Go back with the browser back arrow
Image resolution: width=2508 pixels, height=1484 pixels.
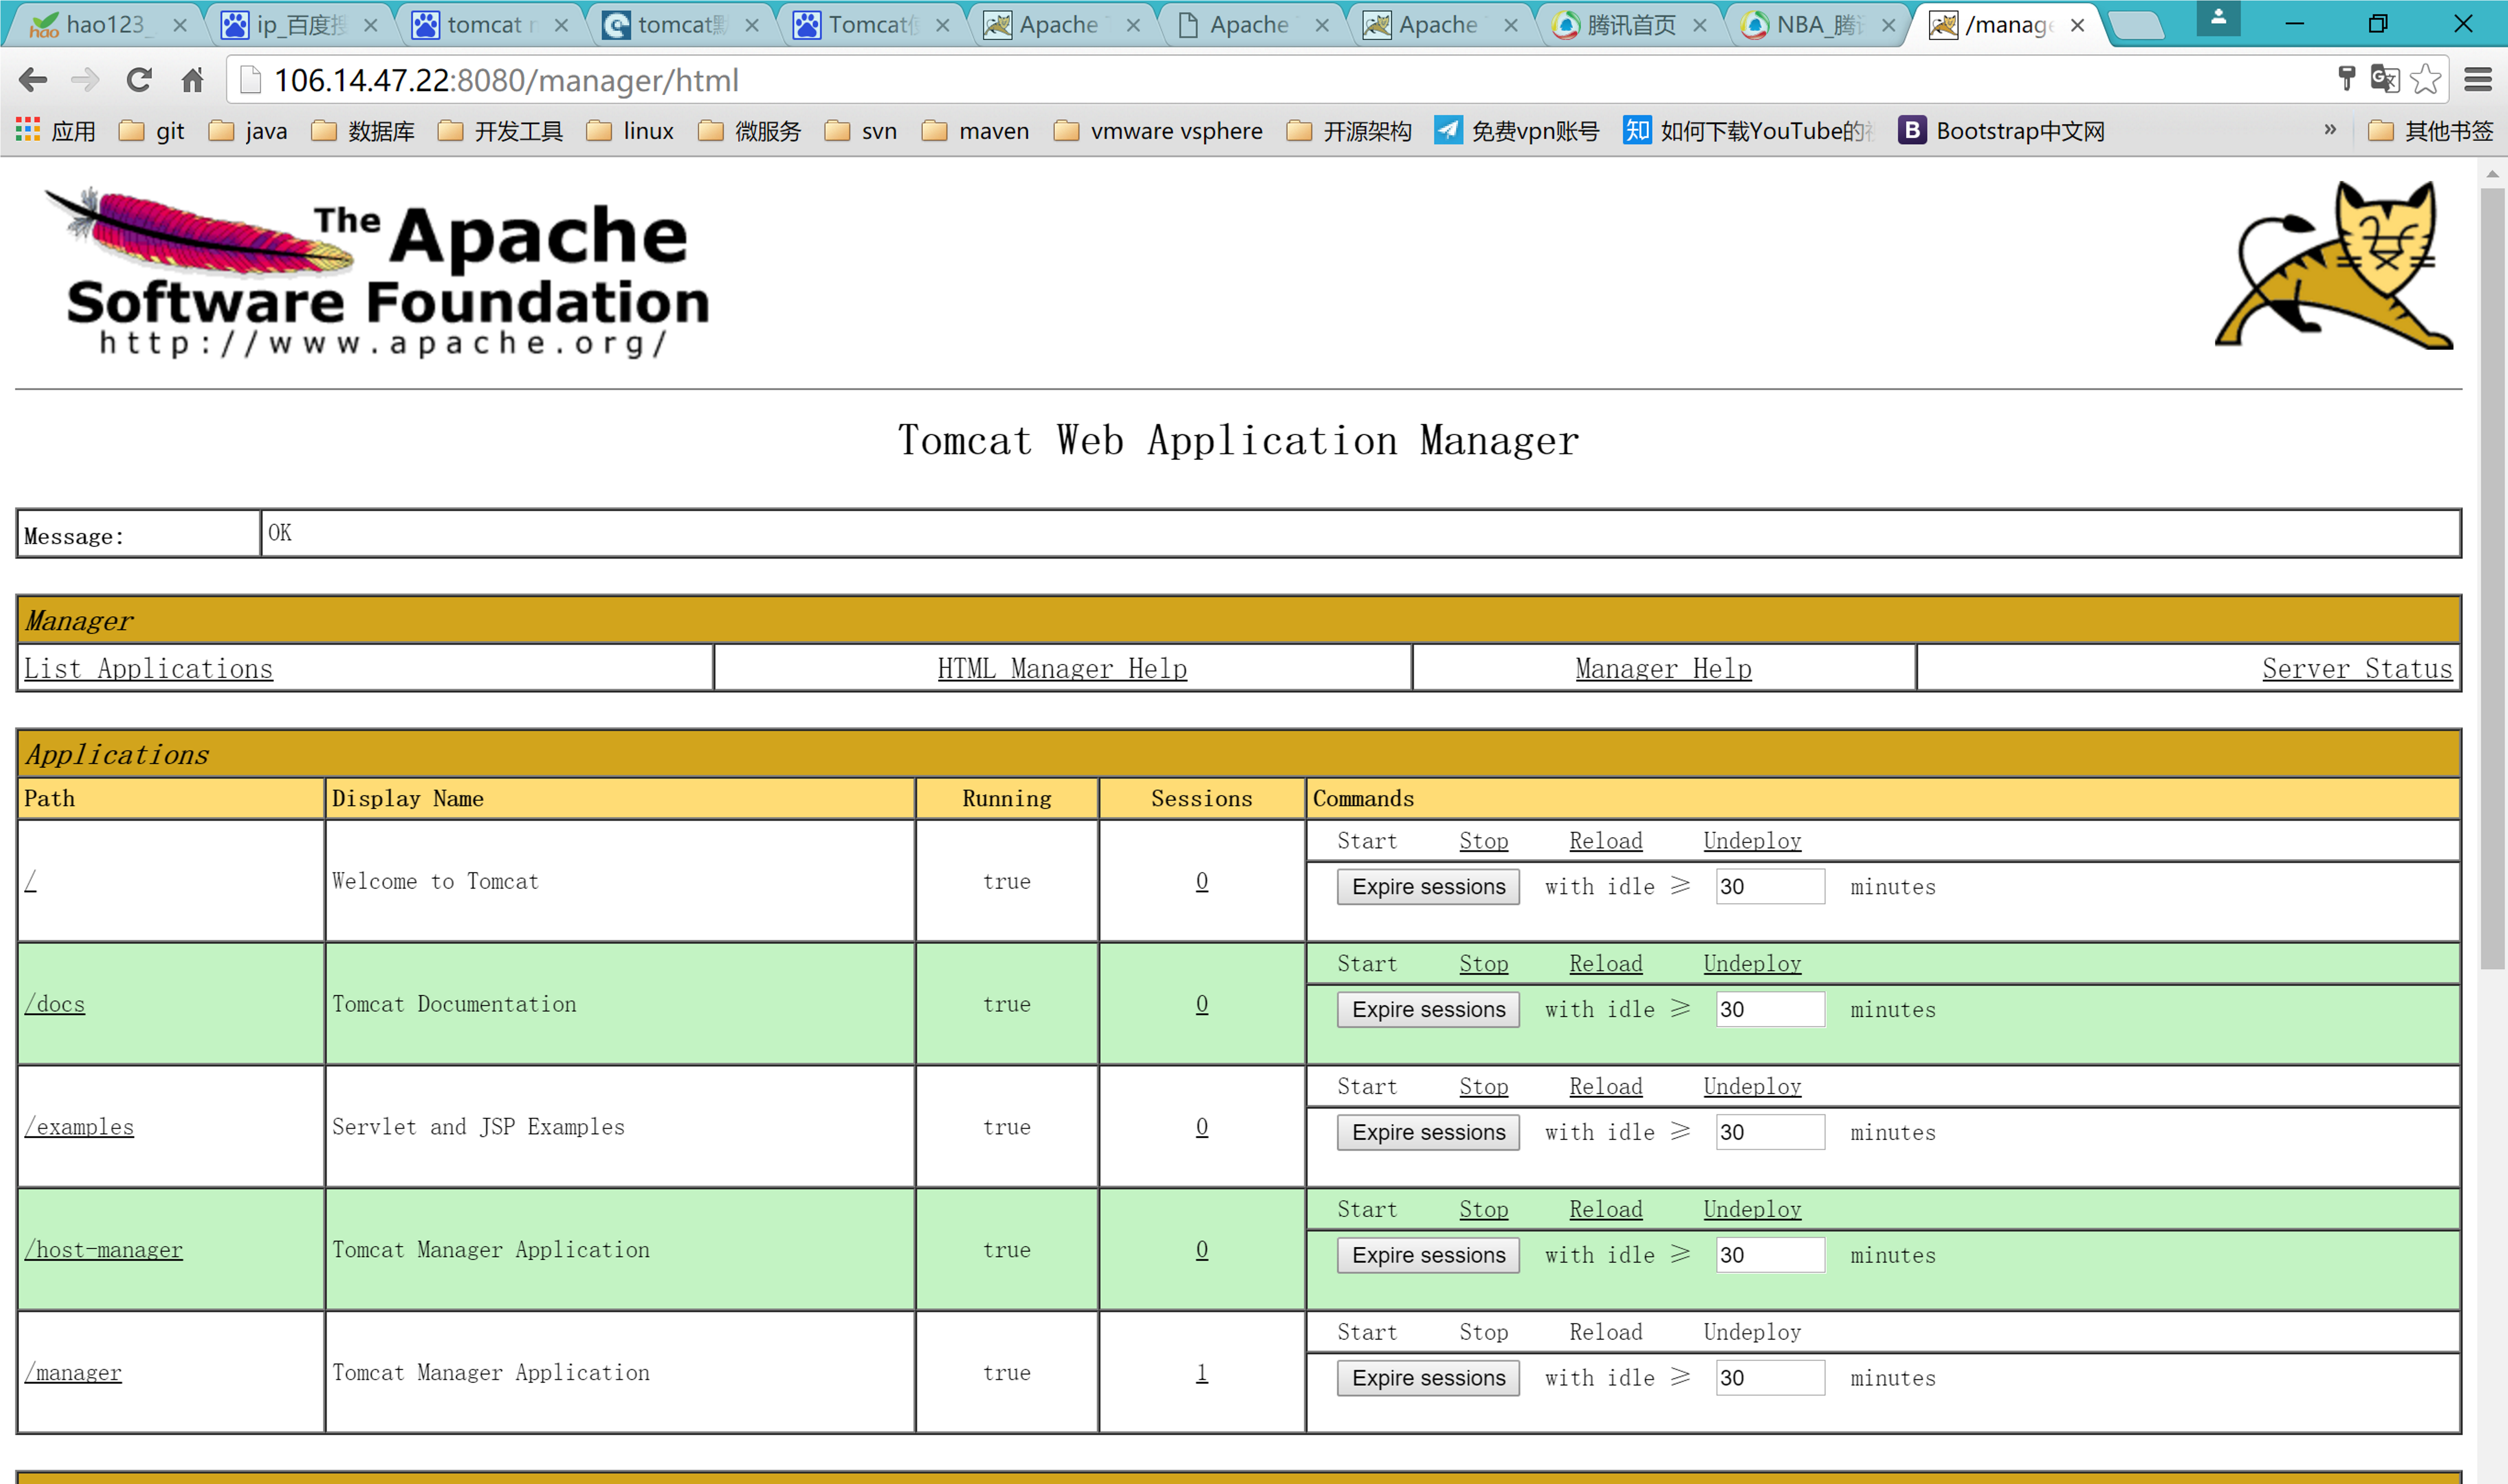point(33,80)
